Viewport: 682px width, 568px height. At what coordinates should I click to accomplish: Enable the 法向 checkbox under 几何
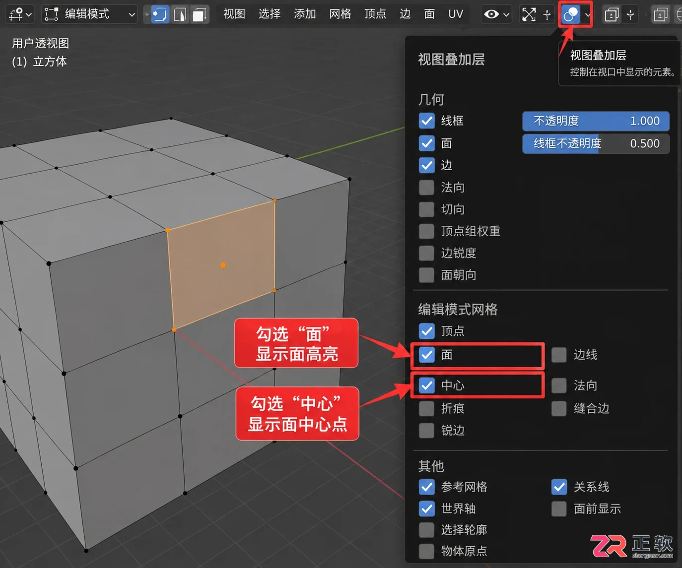[x=427, y=187]
